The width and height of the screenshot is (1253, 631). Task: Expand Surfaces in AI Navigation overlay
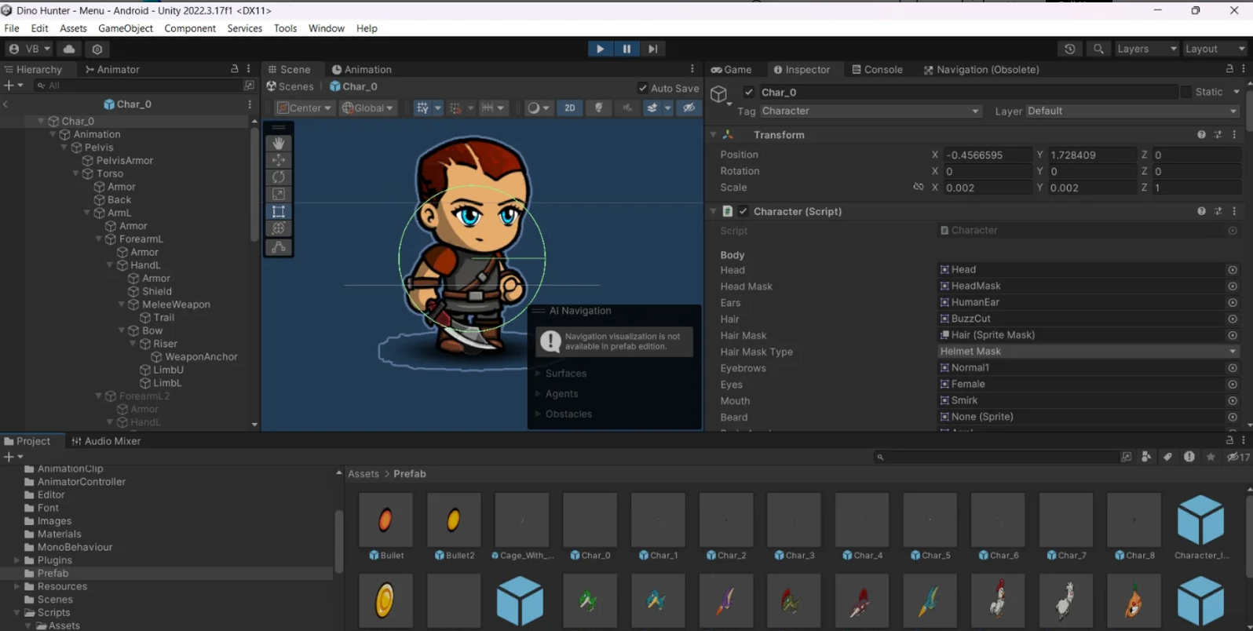[x=538, y=374]
